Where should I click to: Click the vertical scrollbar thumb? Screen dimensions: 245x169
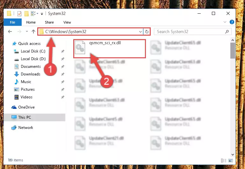pyautogui.click(x=233, y=51)
